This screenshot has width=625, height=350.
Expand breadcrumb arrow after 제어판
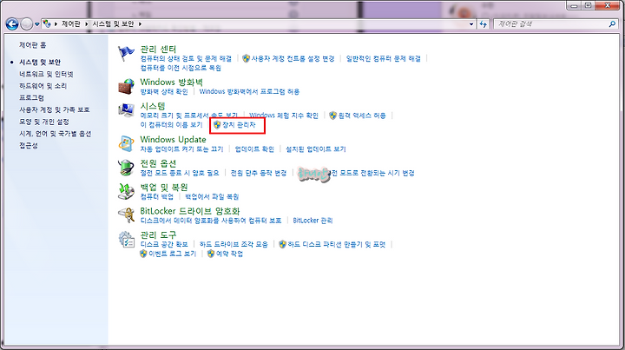(86, 24)
